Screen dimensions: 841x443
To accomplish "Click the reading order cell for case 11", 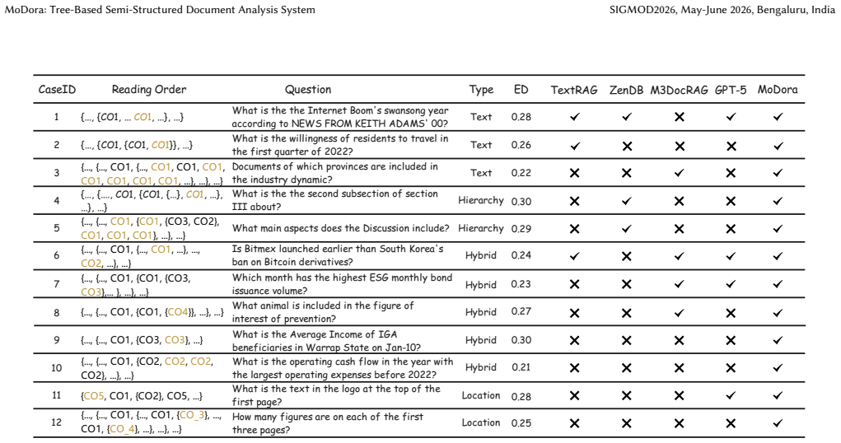I will click(x=143, y=396).
